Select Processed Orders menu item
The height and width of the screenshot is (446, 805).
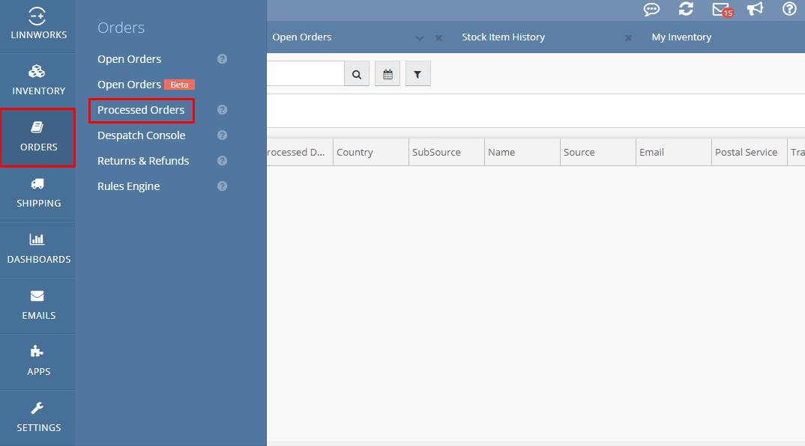coord(141,110)
